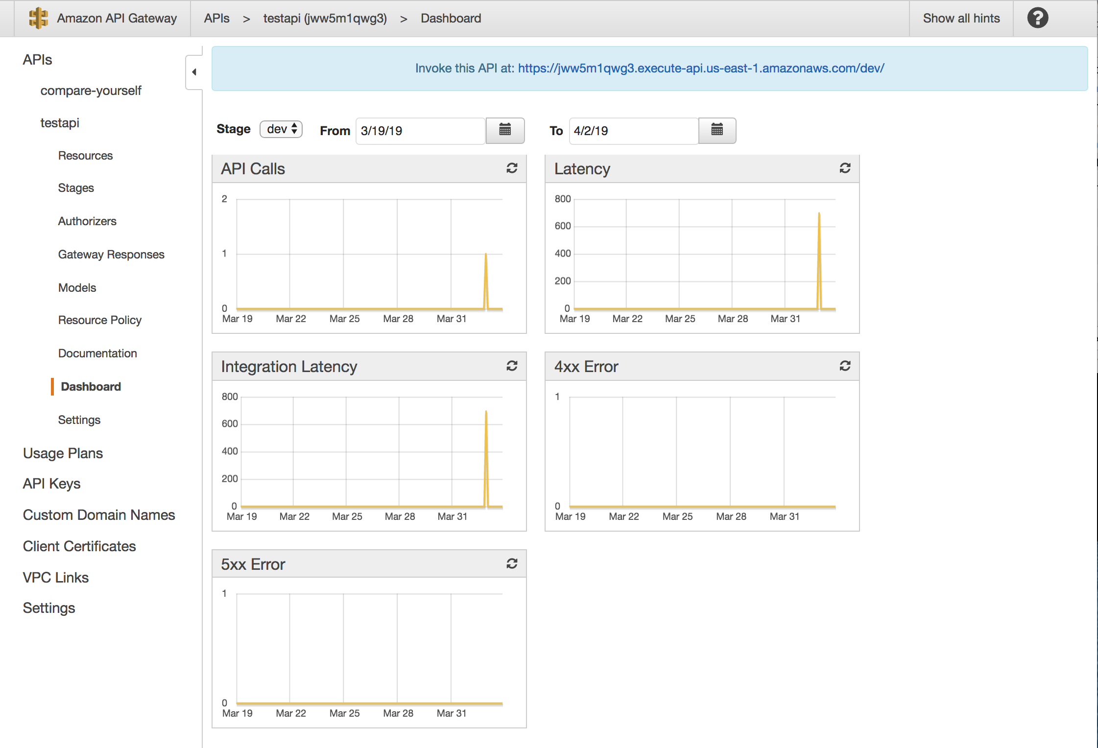Open the To date calendar picker

tap(717, 130)
